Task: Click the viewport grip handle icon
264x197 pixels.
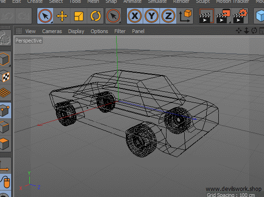Action: click(x=19, y=31)
